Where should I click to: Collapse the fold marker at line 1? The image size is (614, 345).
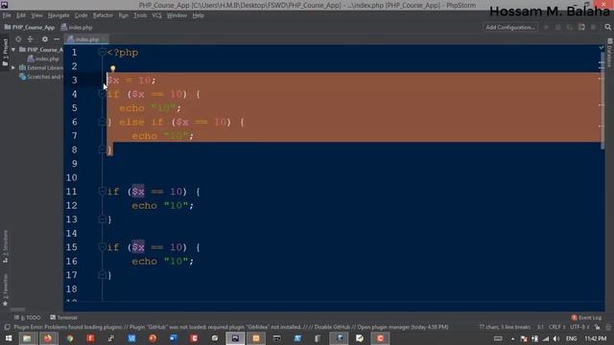click(x=103, y=52)
